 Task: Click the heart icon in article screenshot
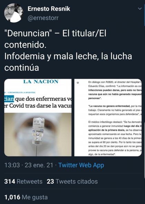[78, 82]
